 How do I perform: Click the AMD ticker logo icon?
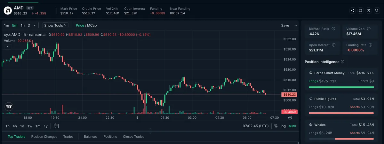pos(7,11)
